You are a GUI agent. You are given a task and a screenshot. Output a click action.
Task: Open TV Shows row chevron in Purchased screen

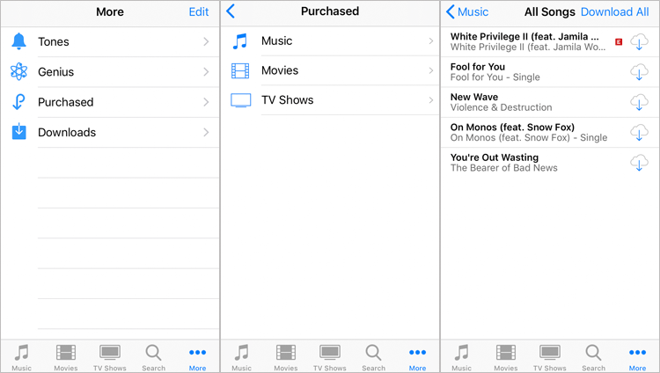430,99
